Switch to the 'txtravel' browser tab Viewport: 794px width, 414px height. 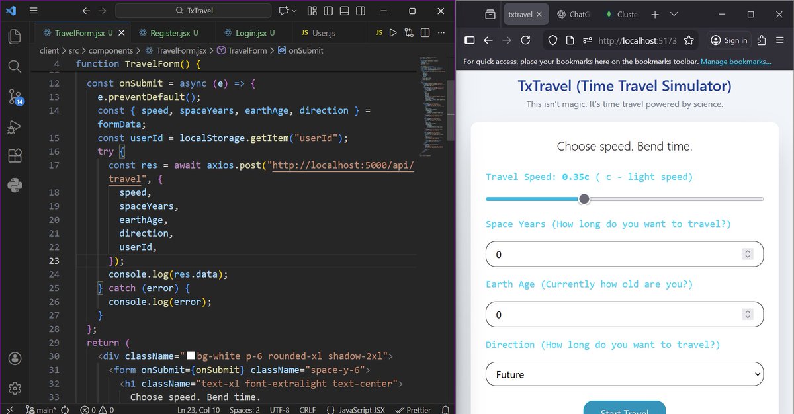point(525,15)
